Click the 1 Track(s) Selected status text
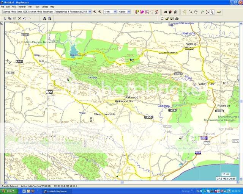 point(9,186)
